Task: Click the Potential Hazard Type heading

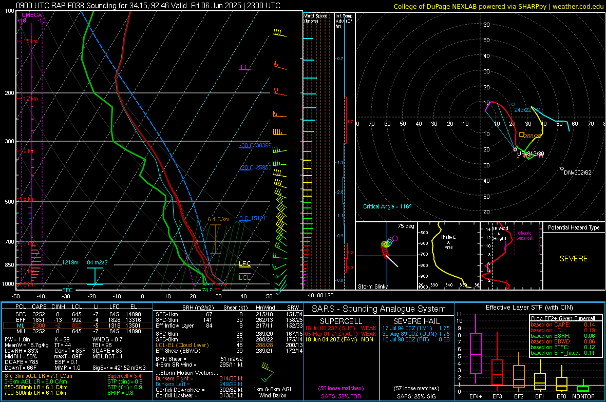Action: 574,227
